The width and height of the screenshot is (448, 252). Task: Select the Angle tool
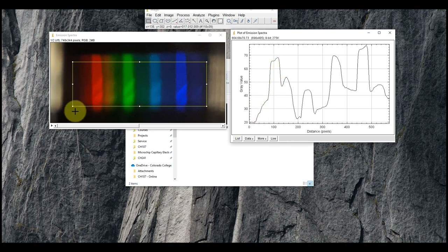point(181,21)
